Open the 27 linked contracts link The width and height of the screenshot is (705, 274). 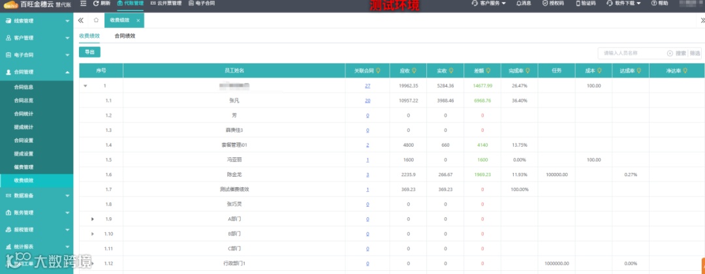[x=368, y=86]
